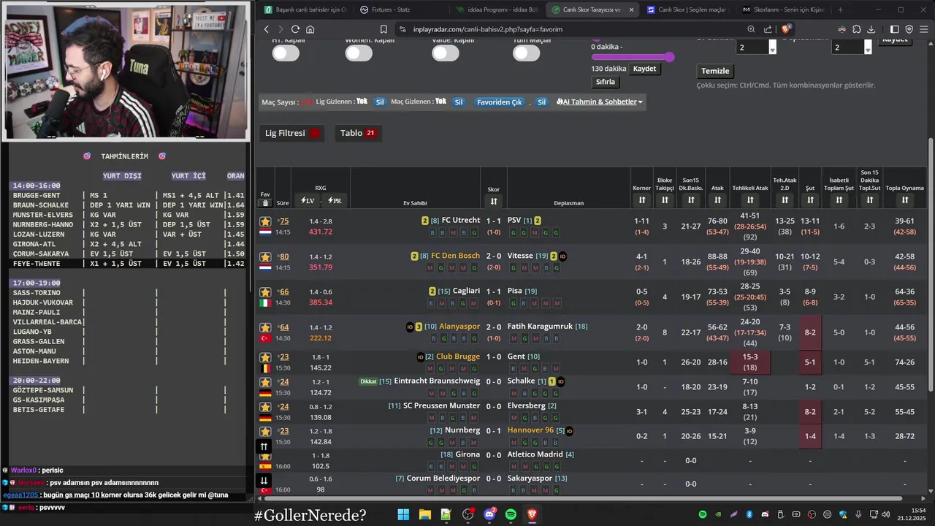Click the trash icon under Fav
This screenshot has width=935, height=526.
tap(265, 203)
